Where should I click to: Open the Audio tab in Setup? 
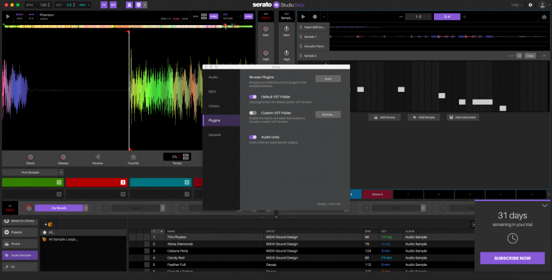213,77
